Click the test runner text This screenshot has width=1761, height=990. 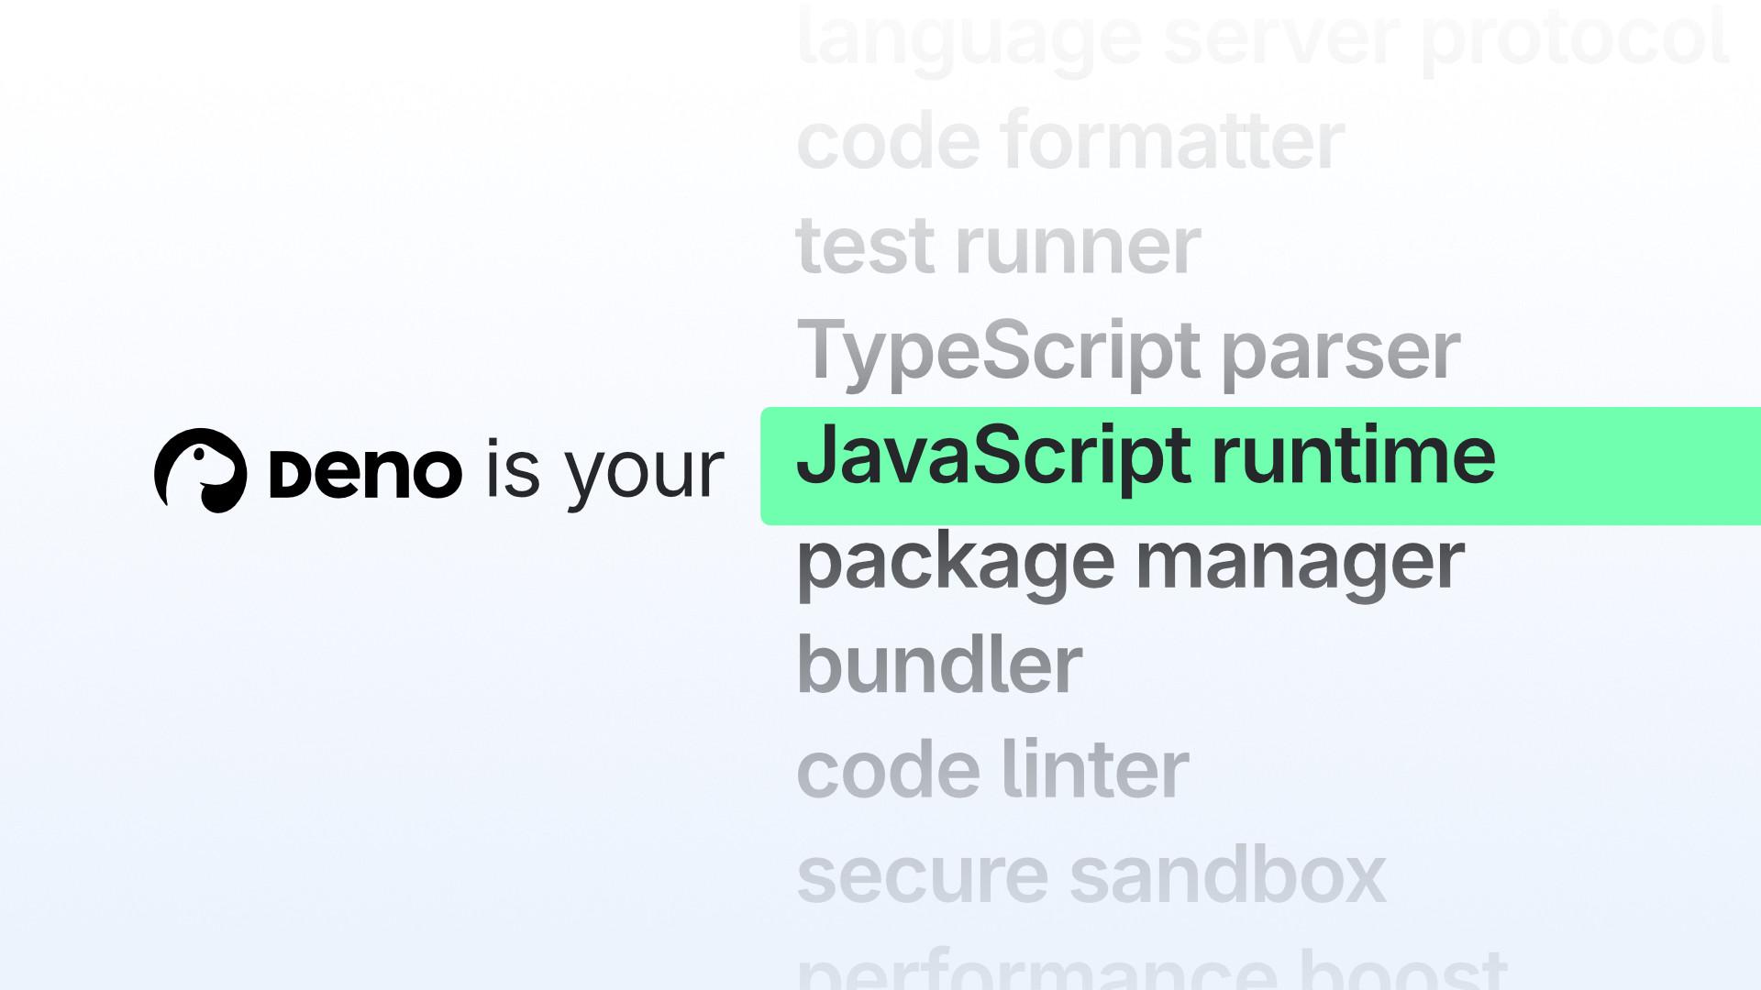click(997, 246)
